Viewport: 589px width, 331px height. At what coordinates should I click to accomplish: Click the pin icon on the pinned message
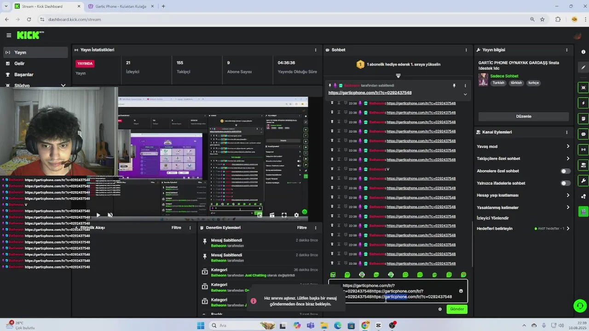[454, 86]
